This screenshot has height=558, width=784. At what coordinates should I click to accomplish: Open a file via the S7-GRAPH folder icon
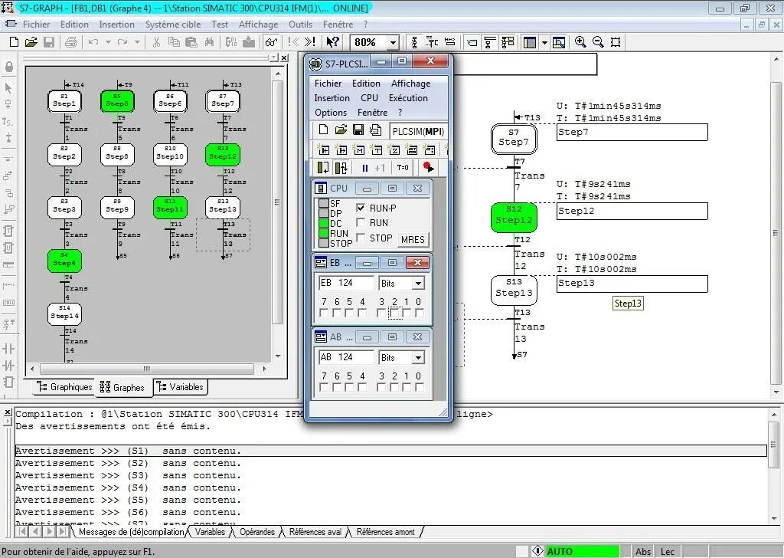(x=31, y=42)
